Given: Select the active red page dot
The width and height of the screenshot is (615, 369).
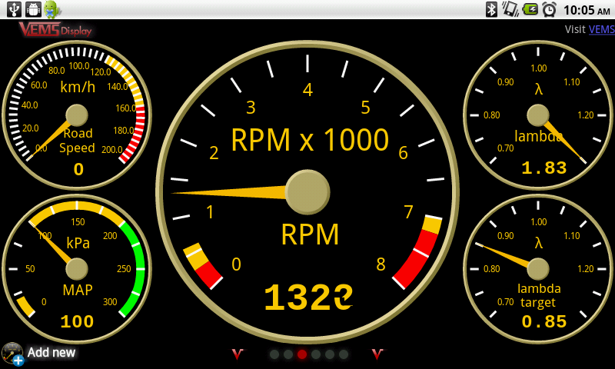Looking at the screenshot, I should [x=302, y=354].
